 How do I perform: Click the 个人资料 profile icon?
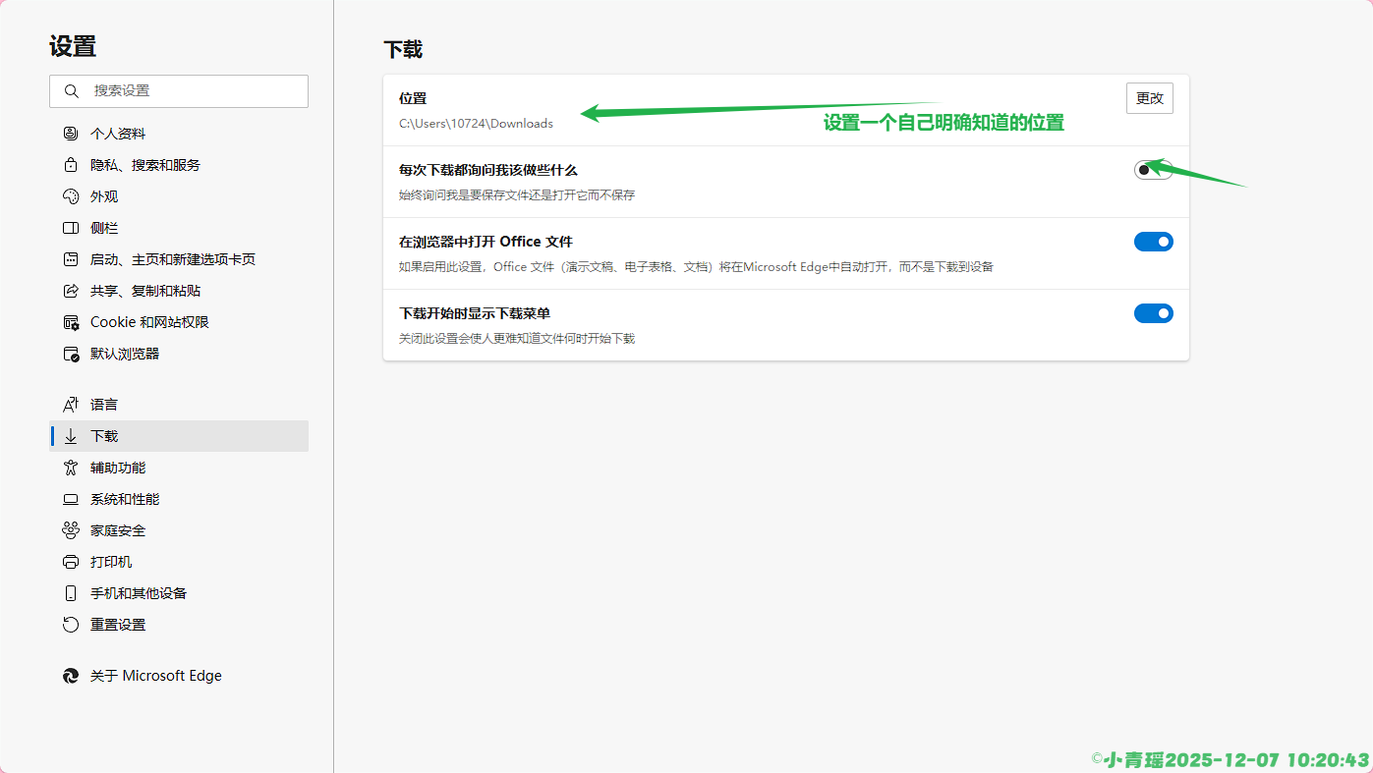point(71,134)
